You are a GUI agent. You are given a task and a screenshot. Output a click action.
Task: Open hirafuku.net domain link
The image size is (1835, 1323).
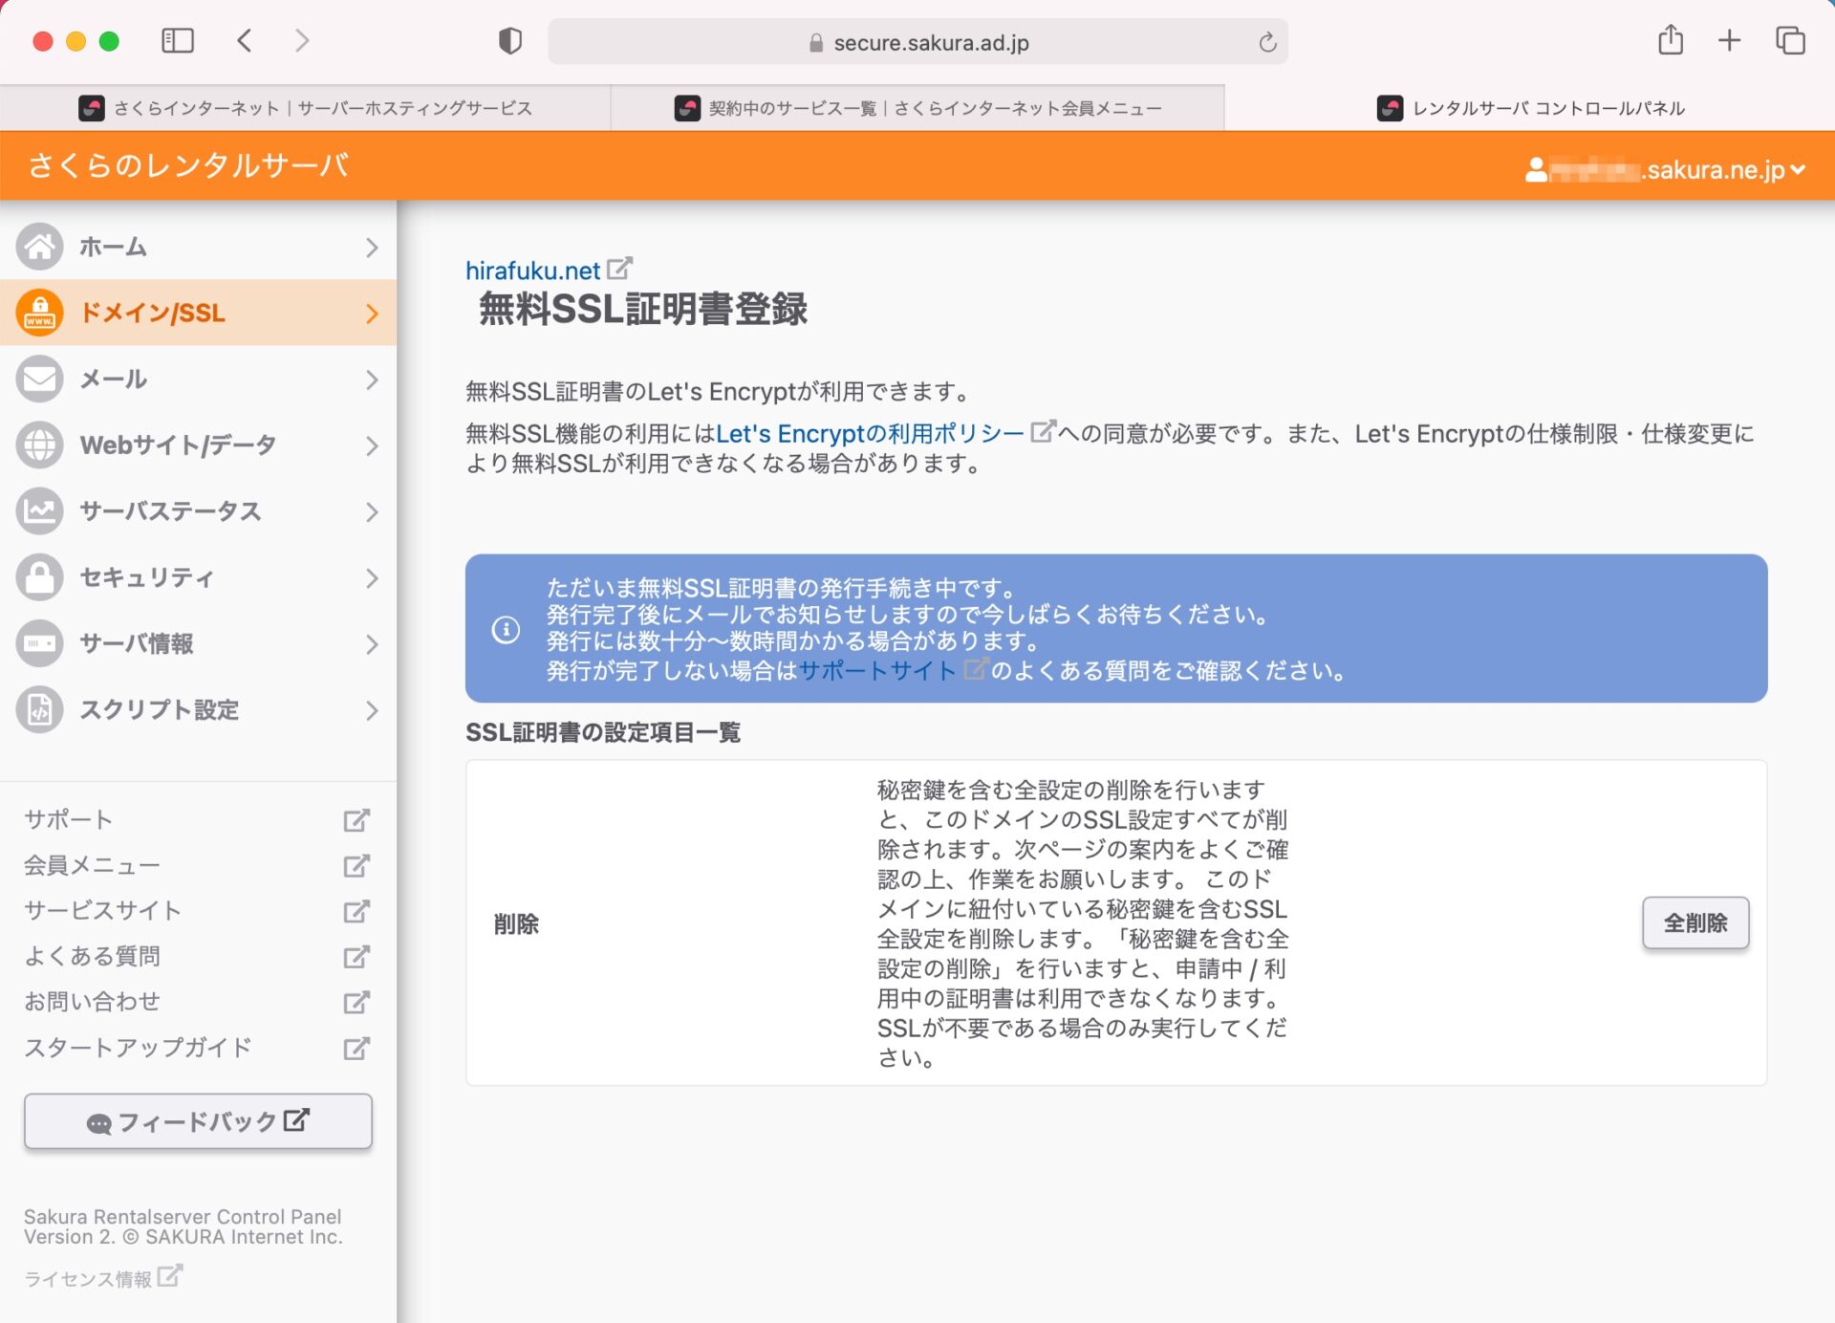[x=532, y=271]
